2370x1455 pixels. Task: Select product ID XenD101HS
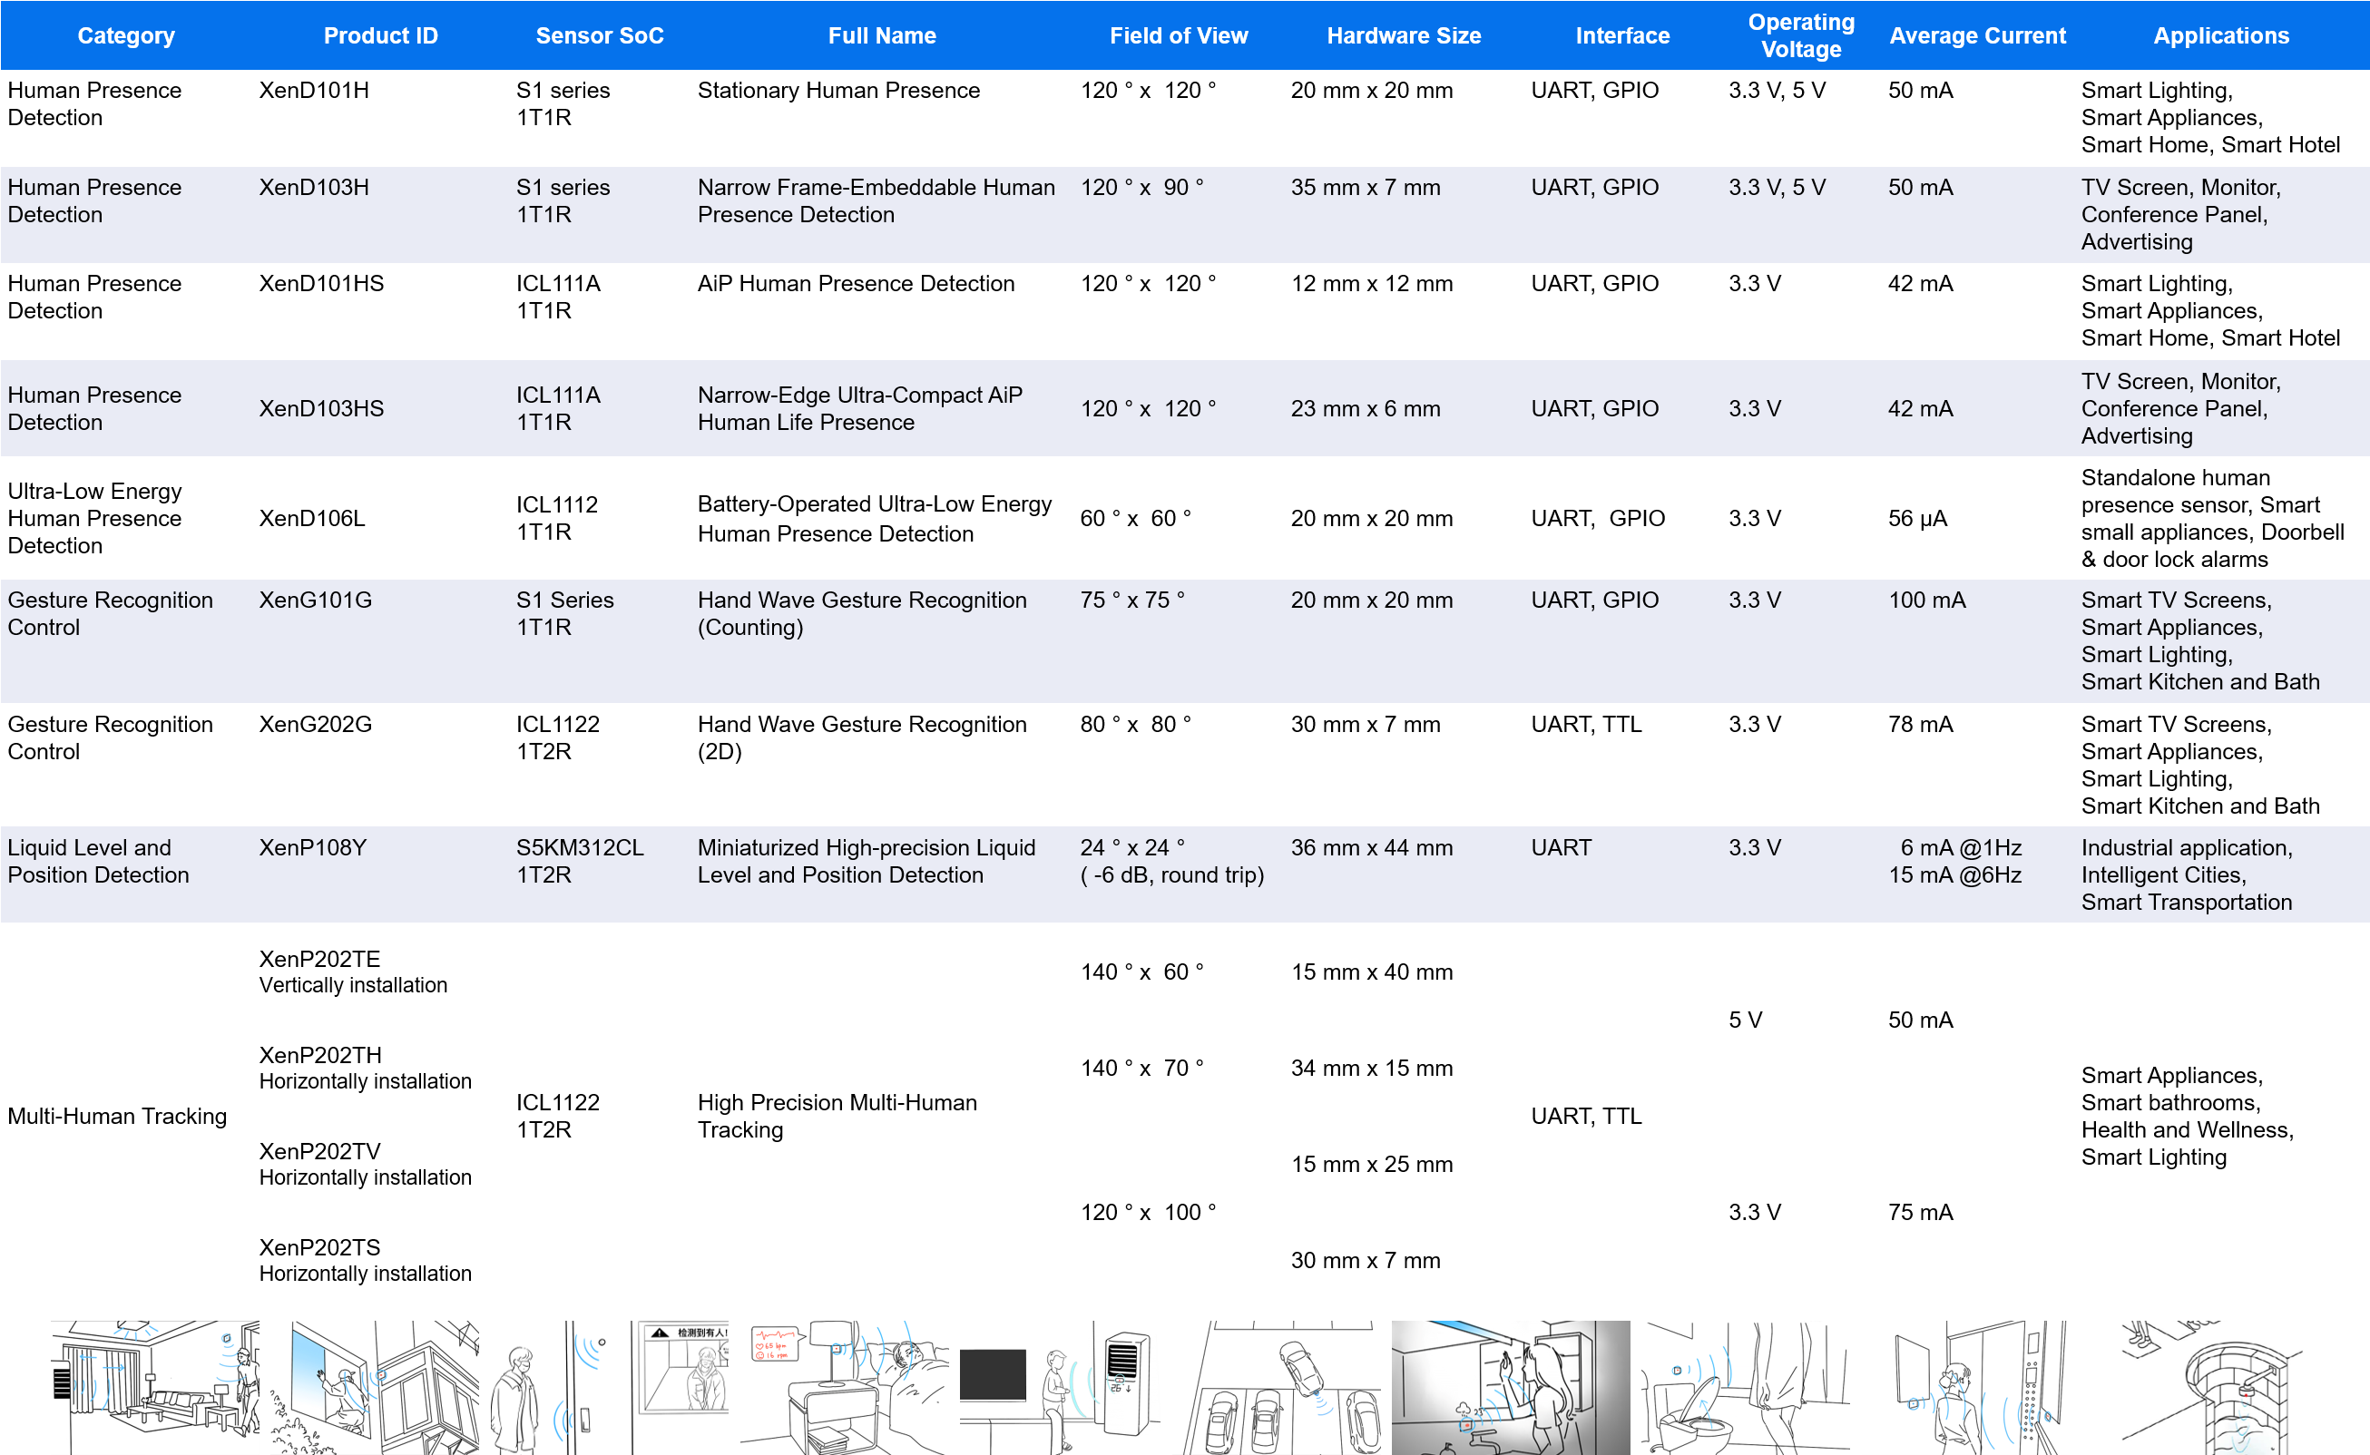coord(321,284)
